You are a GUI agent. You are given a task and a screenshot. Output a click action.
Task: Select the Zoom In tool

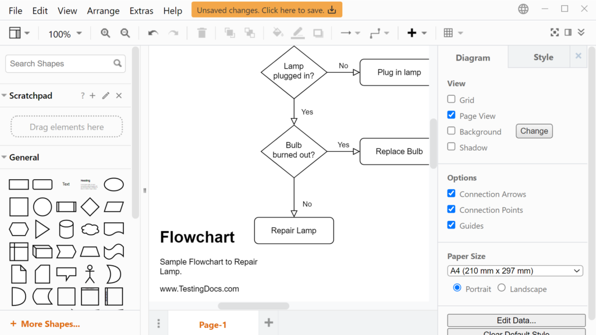[105, 33]
